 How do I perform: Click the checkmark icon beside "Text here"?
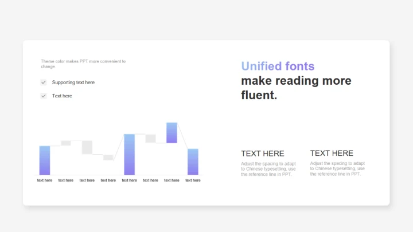[x=43, y=96]
